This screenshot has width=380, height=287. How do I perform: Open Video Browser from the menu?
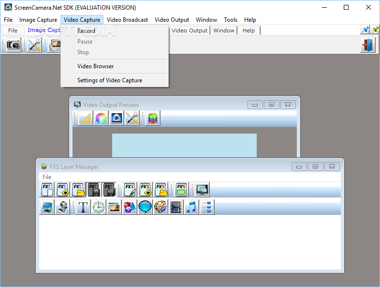click(115, 66)
